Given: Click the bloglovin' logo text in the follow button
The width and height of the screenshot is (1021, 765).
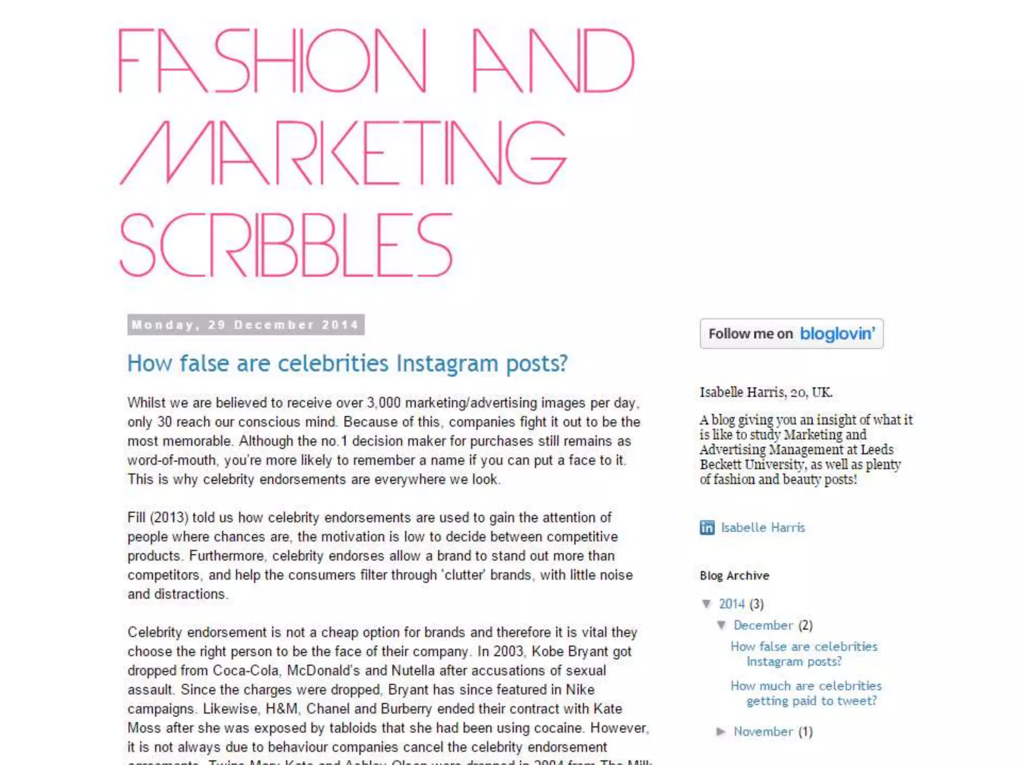Looking at the screenshot, I should click(x=838, y=334).
